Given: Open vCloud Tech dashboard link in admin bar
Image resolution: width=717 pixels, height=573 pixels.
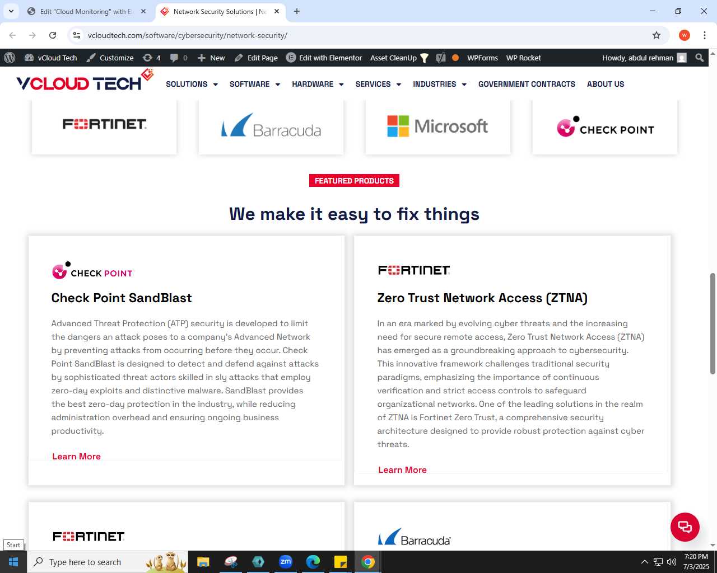Looking at the screenshot, I should coord(51,58).
